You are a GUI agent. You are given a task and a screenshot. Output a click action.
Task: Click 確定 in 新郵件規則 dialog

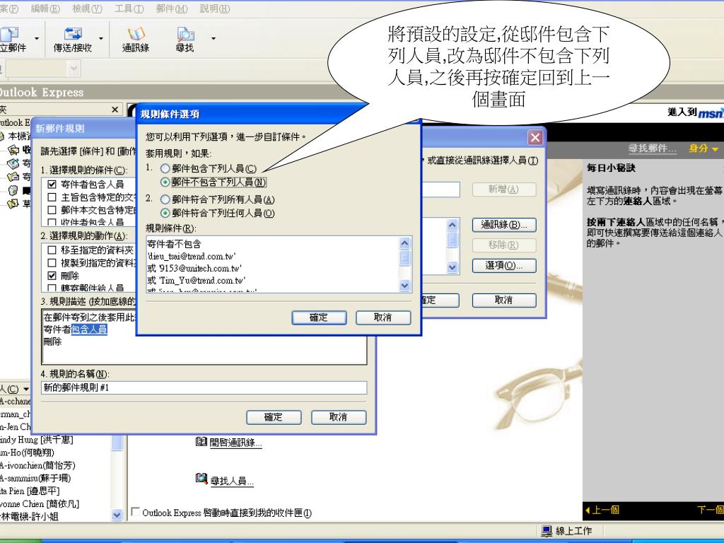[x=274, y=417]
